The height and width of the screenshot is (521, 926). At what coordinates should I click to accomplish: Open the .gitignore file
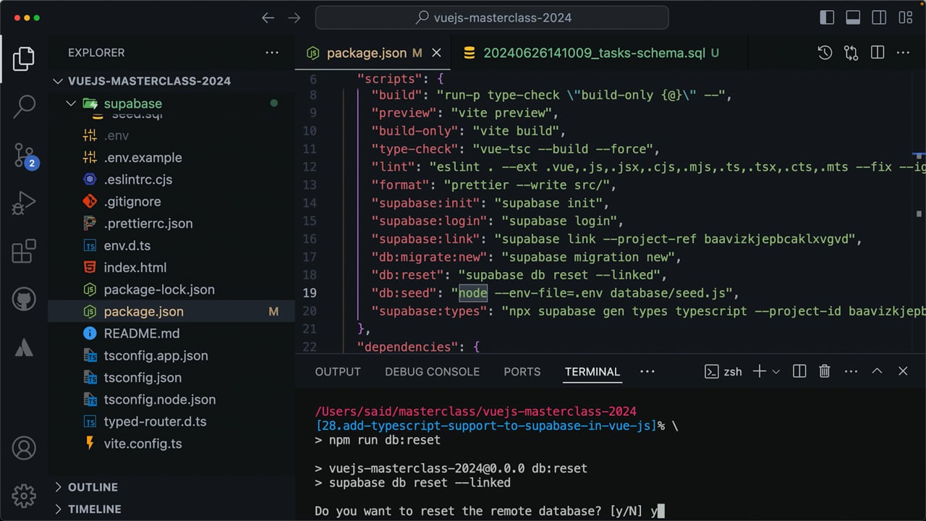pos(171,201)
